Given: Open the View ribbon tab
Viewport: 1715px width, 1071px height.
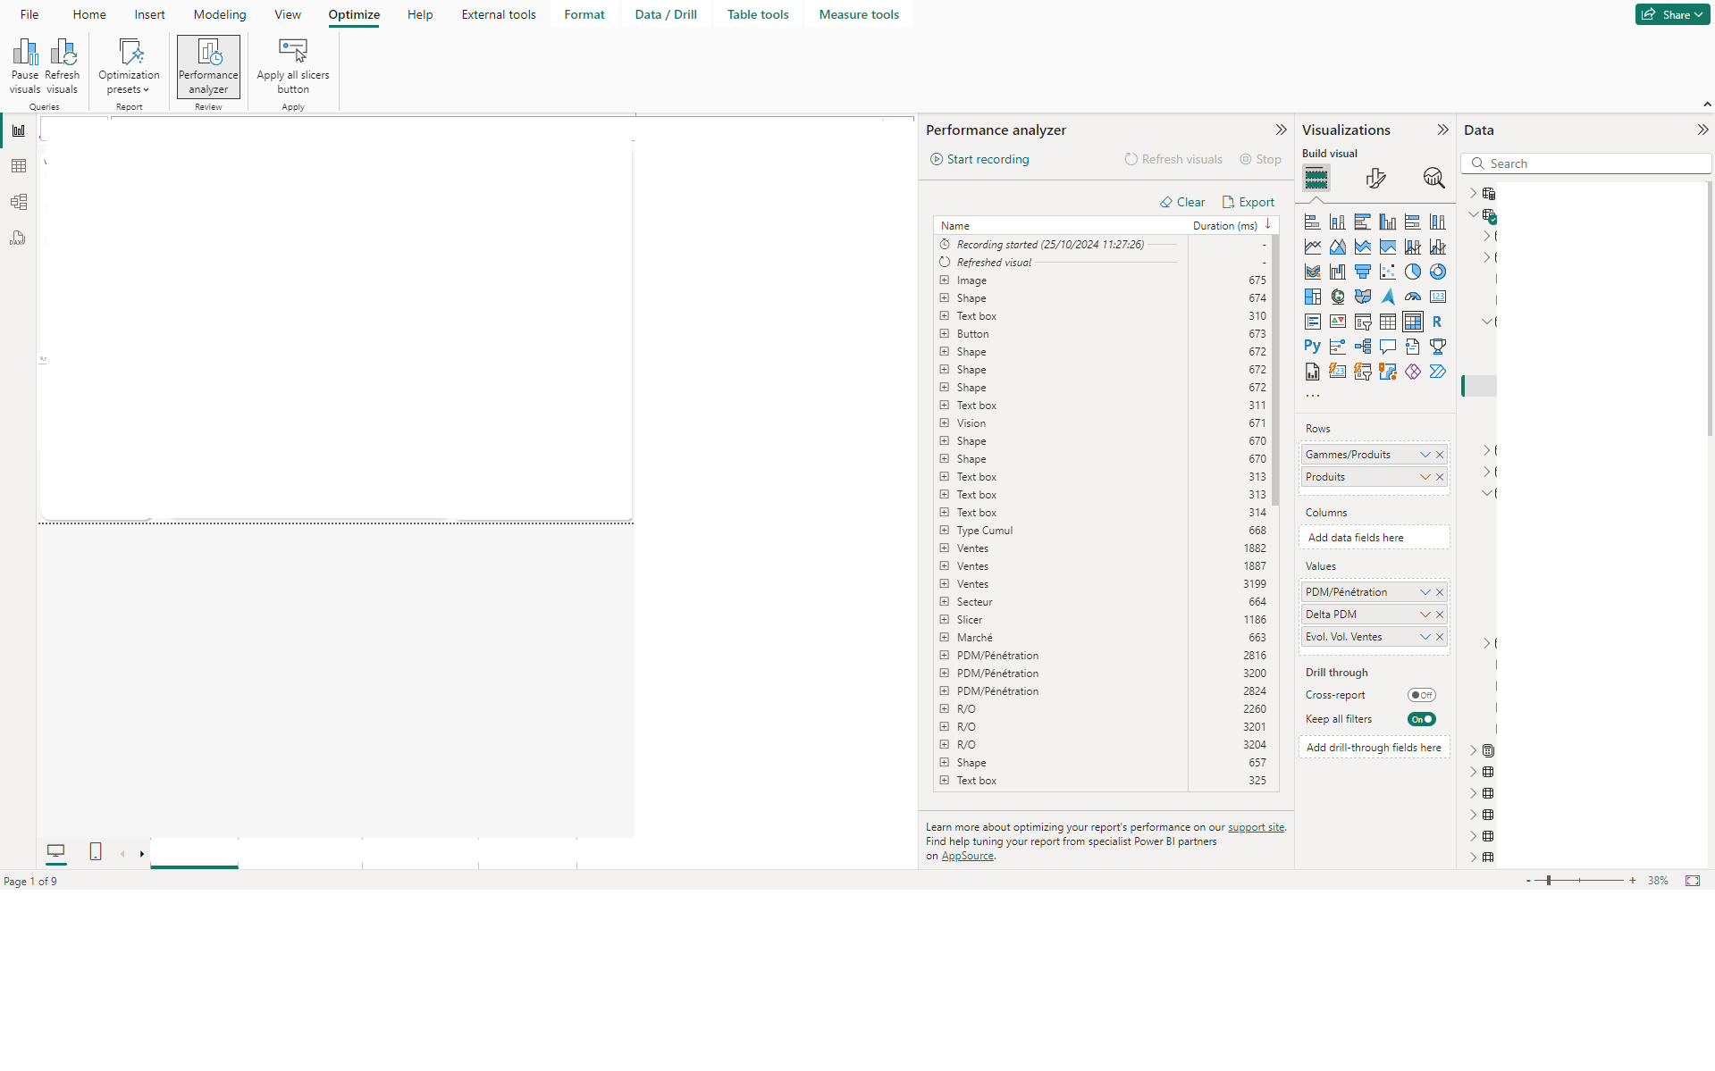Looking at the screenshot, I should pos(288,14).
